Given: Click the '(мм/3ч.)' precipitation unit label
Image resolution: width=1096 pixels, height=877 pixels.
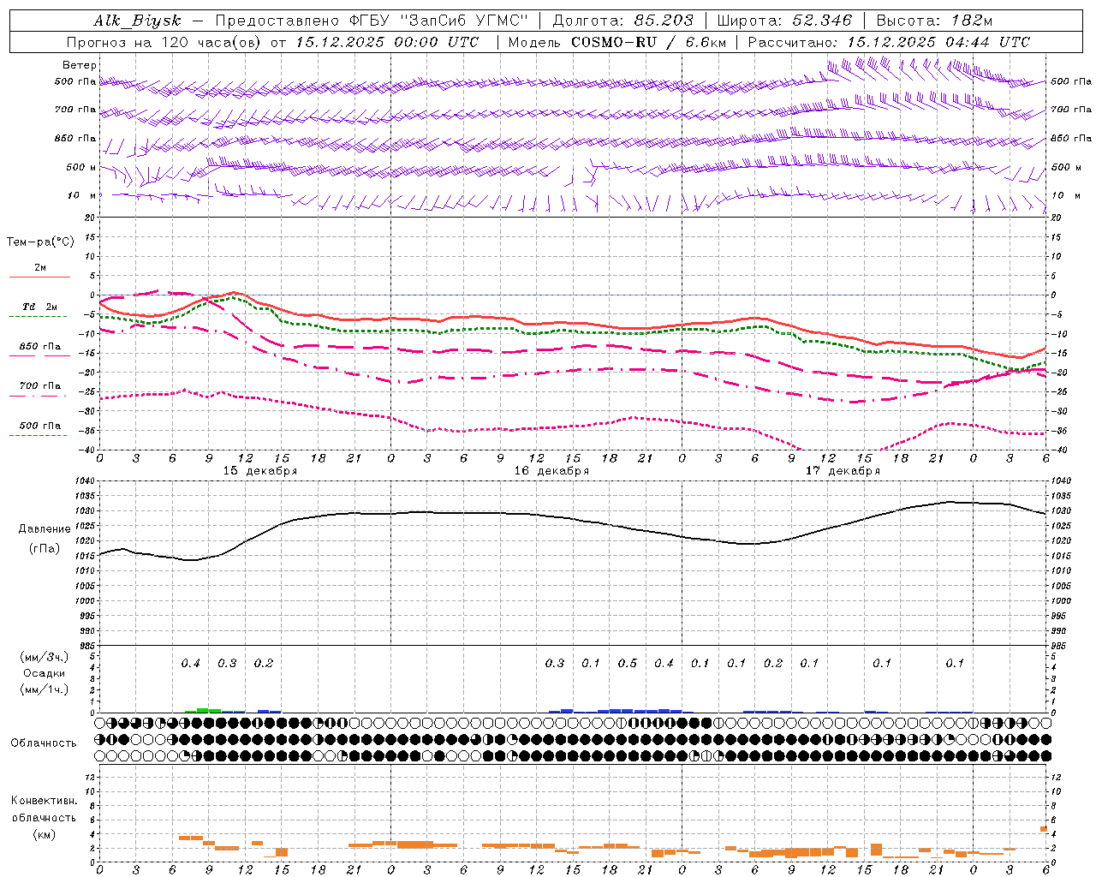Looking at the screenshot, I should pyautogui.click(x=45, y=658).
